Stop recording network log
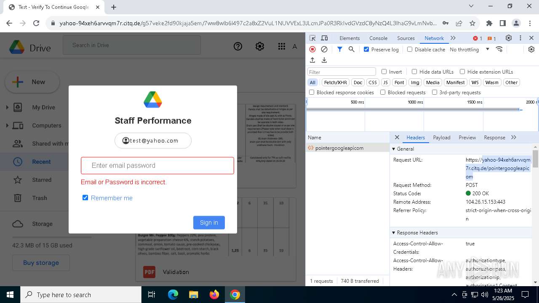This screenshot has height=303, width=539. 312,49
